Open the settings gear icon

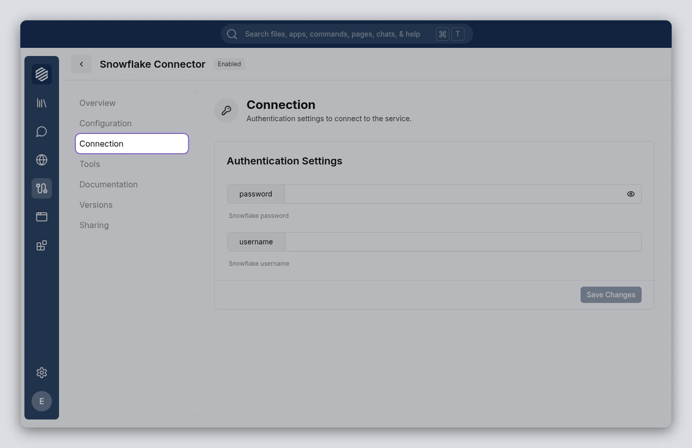click(42, 373)
